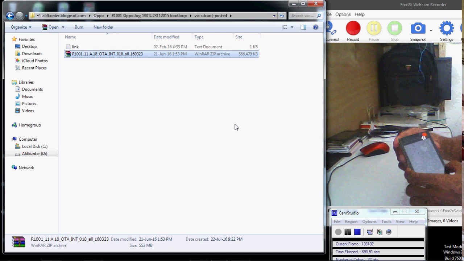This screenshot has width=464, height=261.
Task: Click Oppo folder in address breadcrumb
Action: pyautogui.click(x=99, y=16)
